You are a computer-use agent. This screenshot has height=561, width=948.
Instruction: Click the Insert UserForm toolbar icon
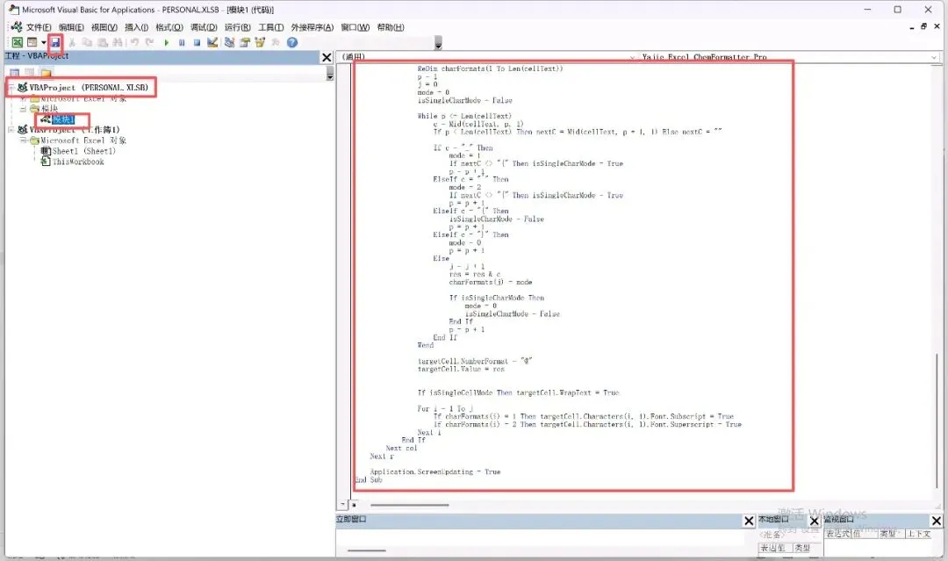click(32, 42)
